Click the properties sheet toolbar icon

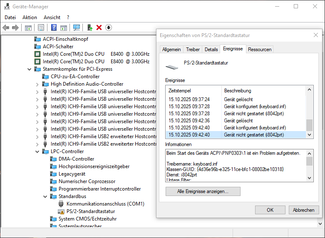(41, 27)
